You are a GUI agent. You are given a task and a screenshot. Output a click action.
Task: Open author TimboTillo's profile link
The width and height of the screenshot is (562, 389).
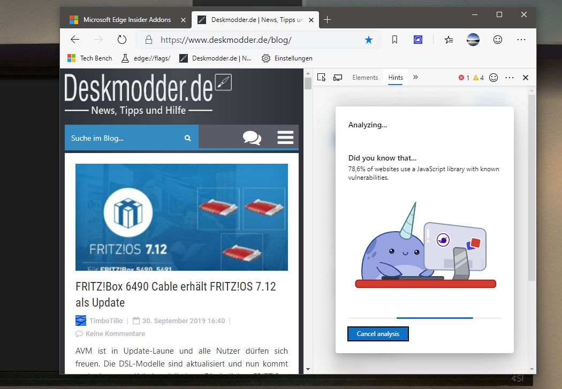[106, 321]
